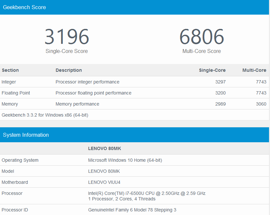Select "GenuineIntel Family 6 Model 78 Stepping 3"
The width and height of the screenshot is (270, 215).
[132, 210]
